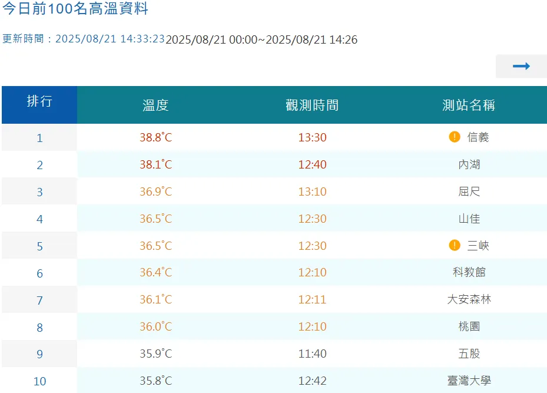Screen dimensions: 547x393
Task: Select station name 大安森林
Action: coord(469,299)
